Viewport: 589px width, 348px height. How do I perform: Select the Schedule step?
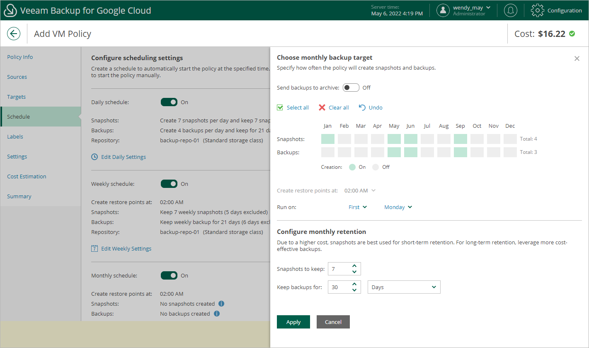[41, 117]
